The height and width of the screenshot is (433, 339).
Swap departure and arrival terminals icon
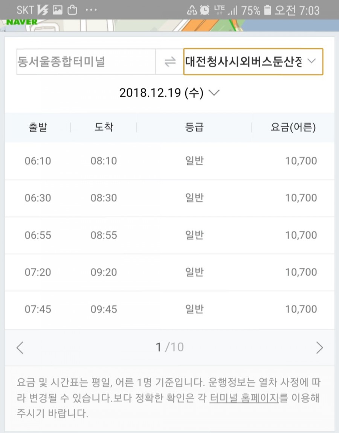point(170,62)
